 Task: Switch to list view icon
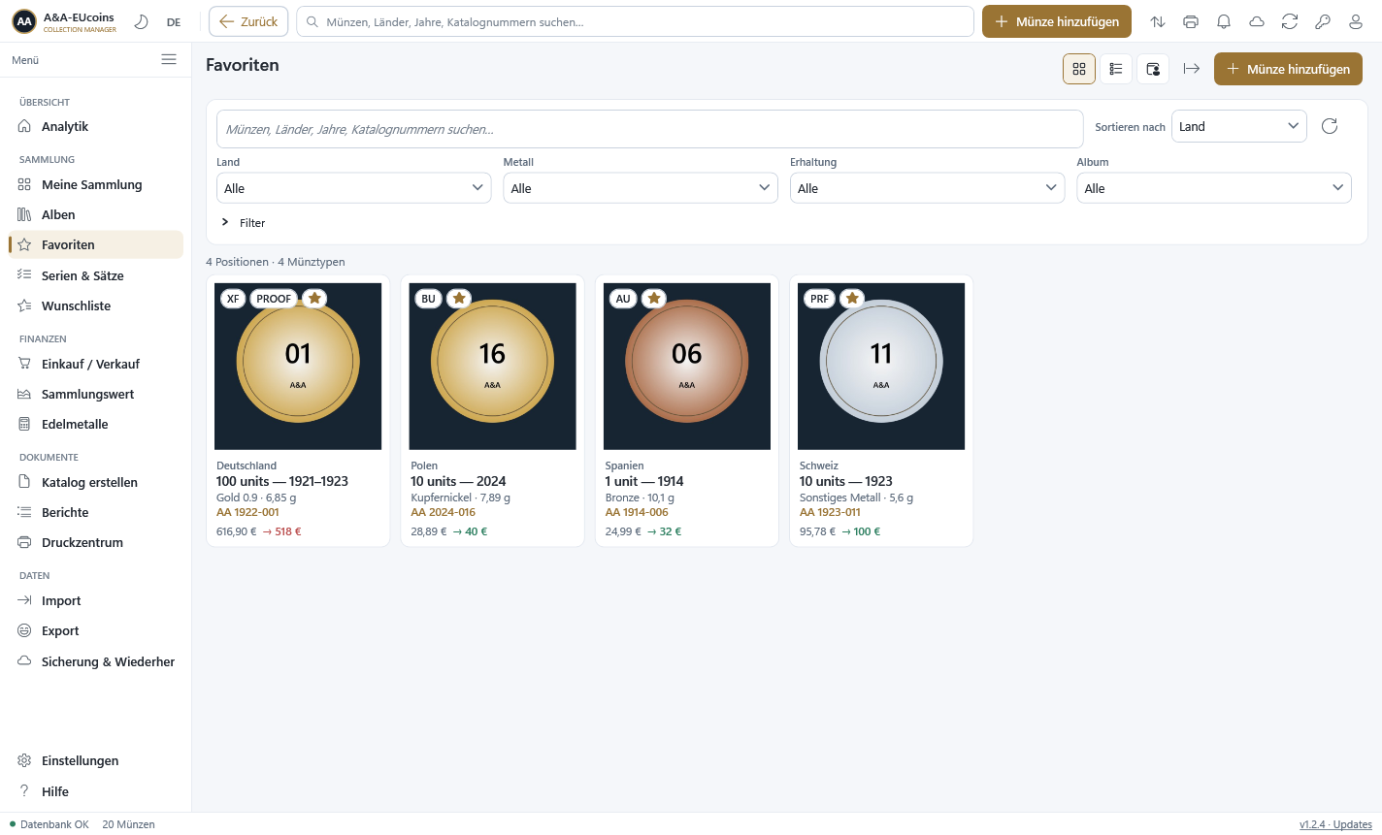tap(1116, 69)
